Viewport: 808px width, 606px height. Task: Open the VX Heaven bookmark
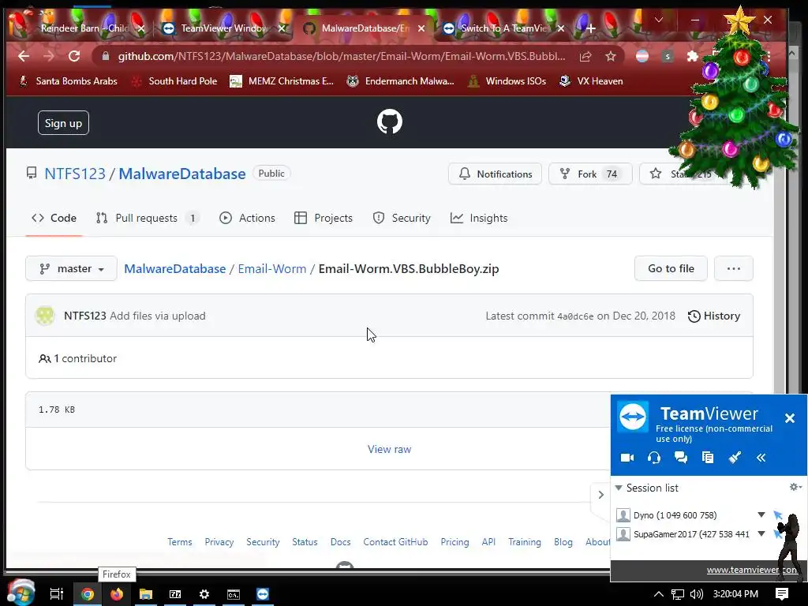click(592, 81)
